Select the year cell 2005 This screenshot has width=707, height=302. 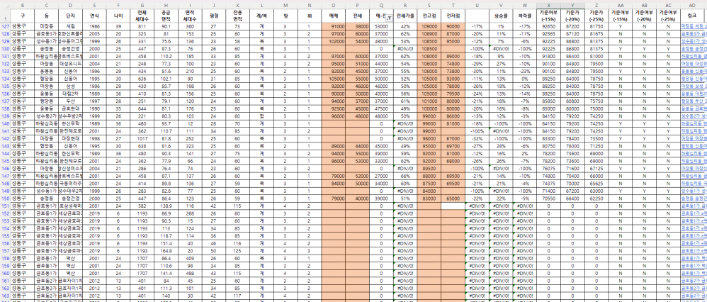94,34
